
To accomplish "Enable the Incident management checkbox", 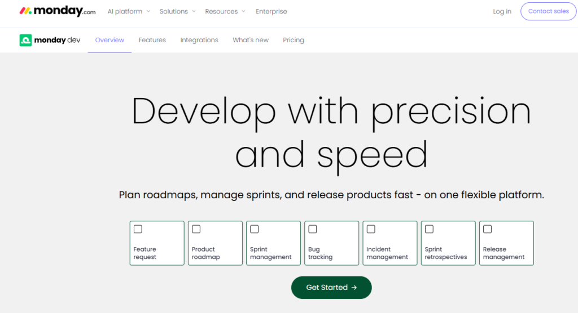I will click(x=371, y=229).
